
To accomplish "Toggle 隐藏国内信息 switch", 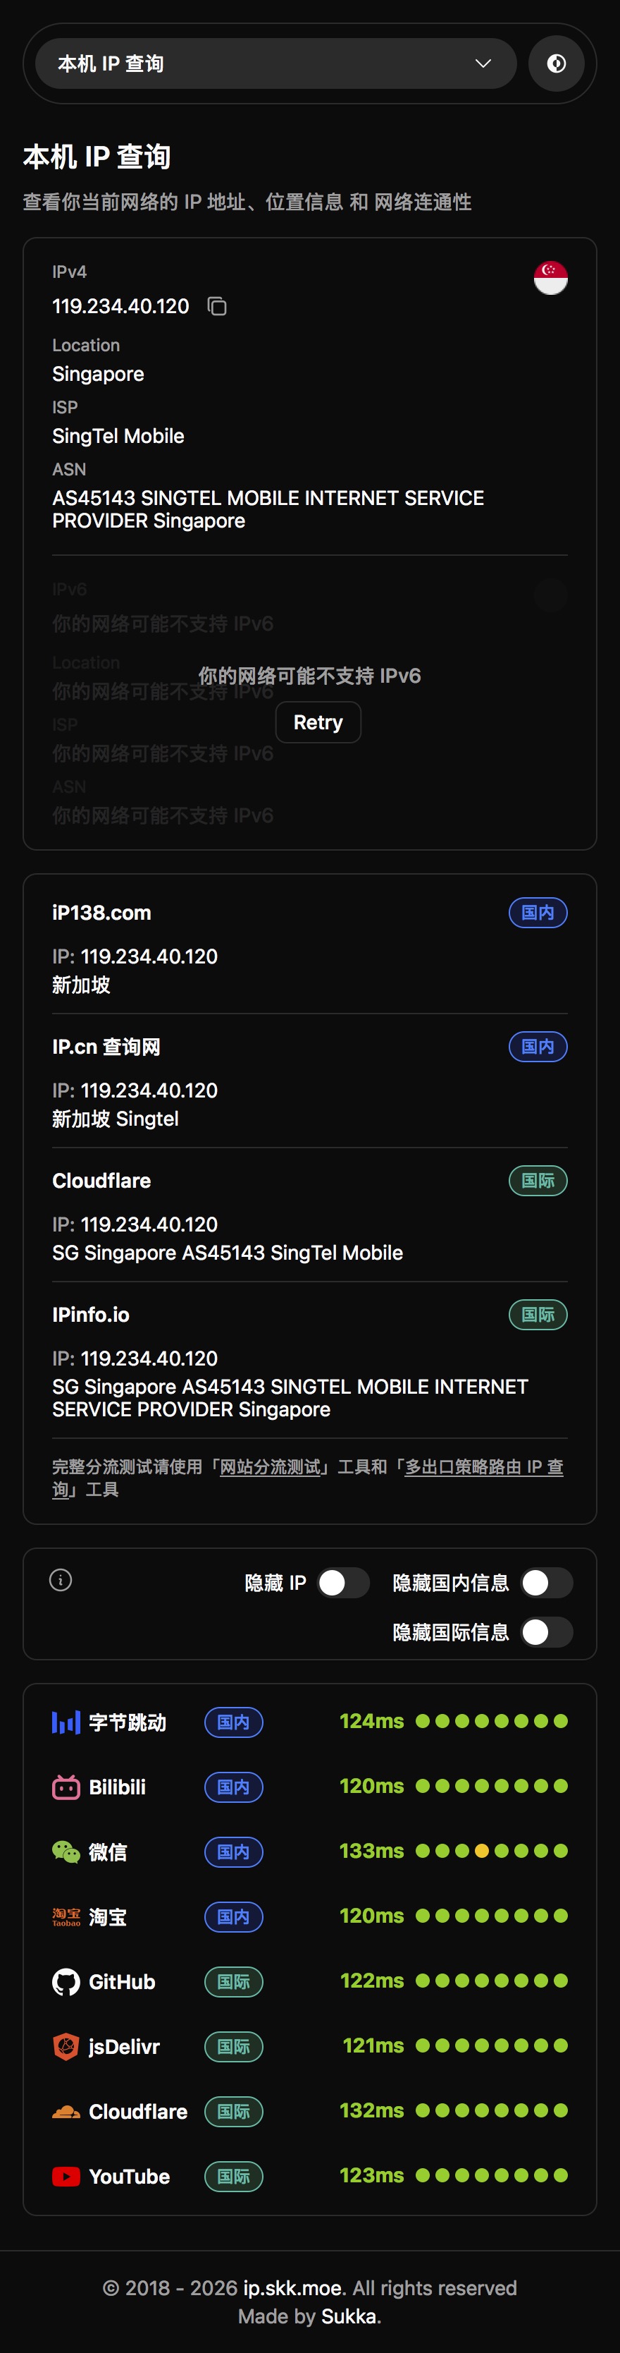I will pyautogui.click(x=546, y=1583).
